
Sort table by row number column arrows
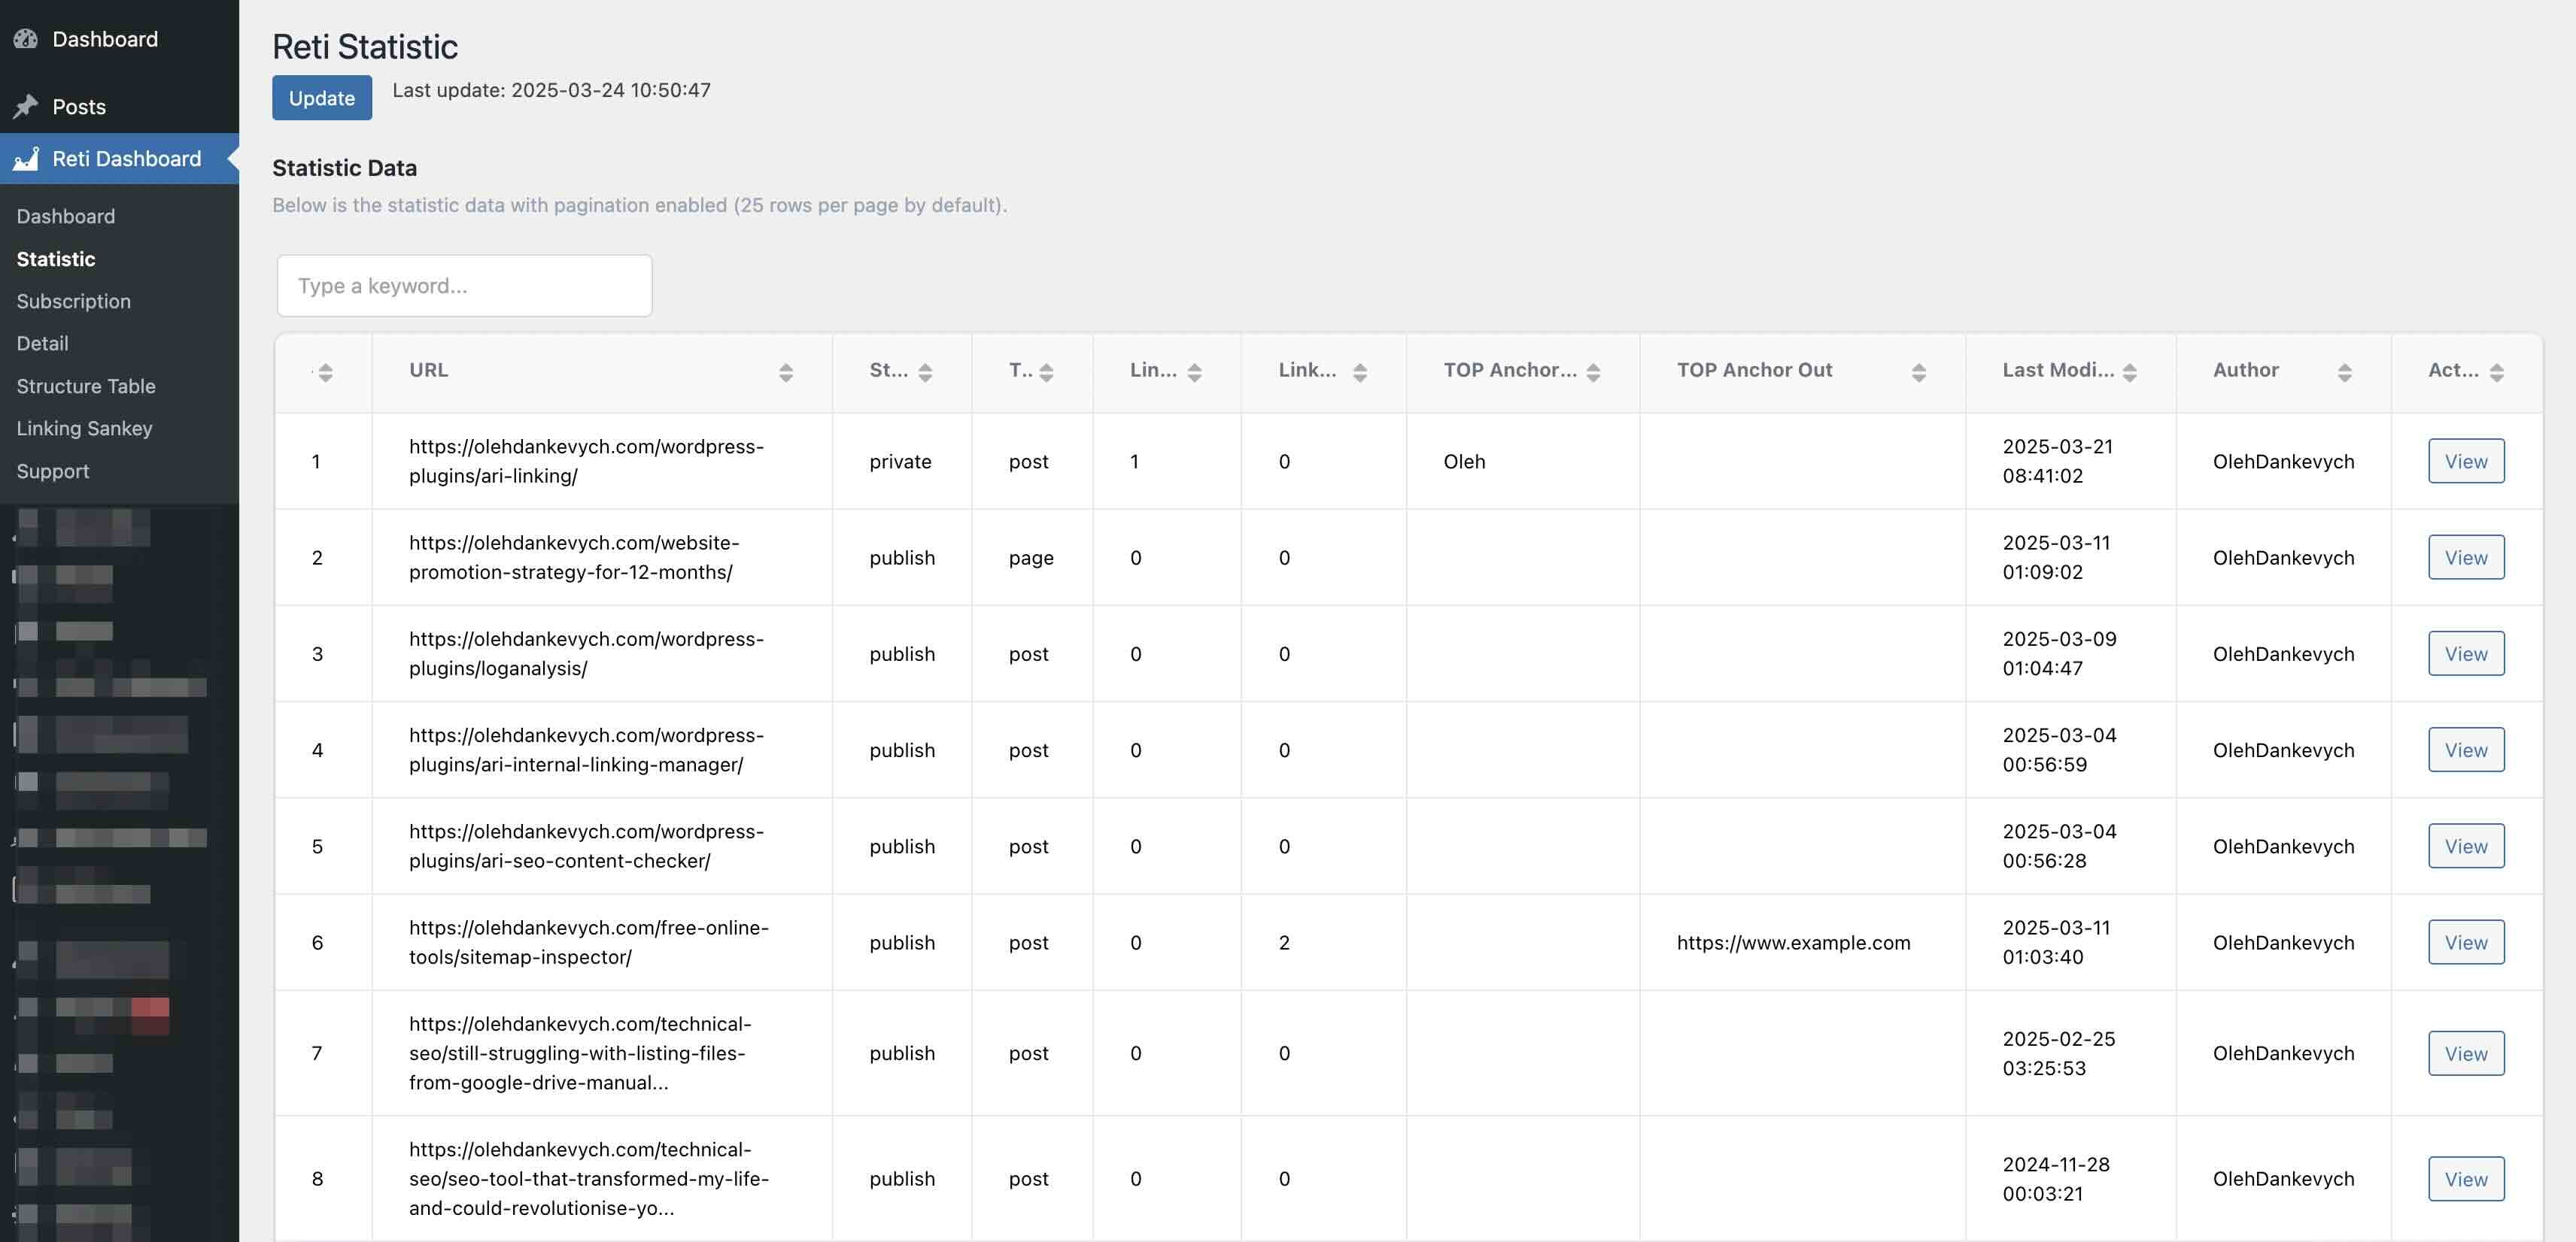(325, 371)
